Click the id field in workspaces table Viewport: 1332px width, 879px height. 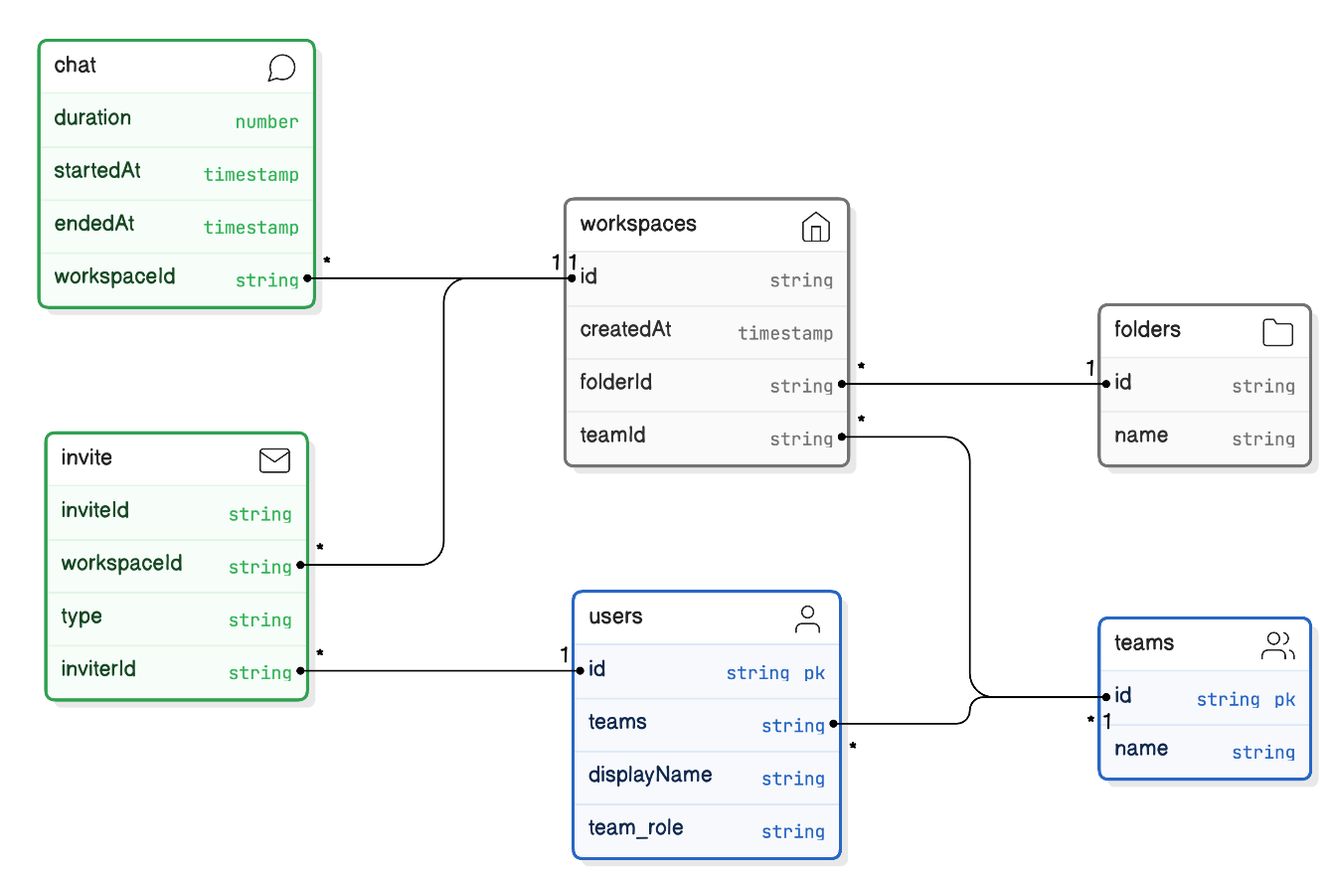(x=707, y=278)
